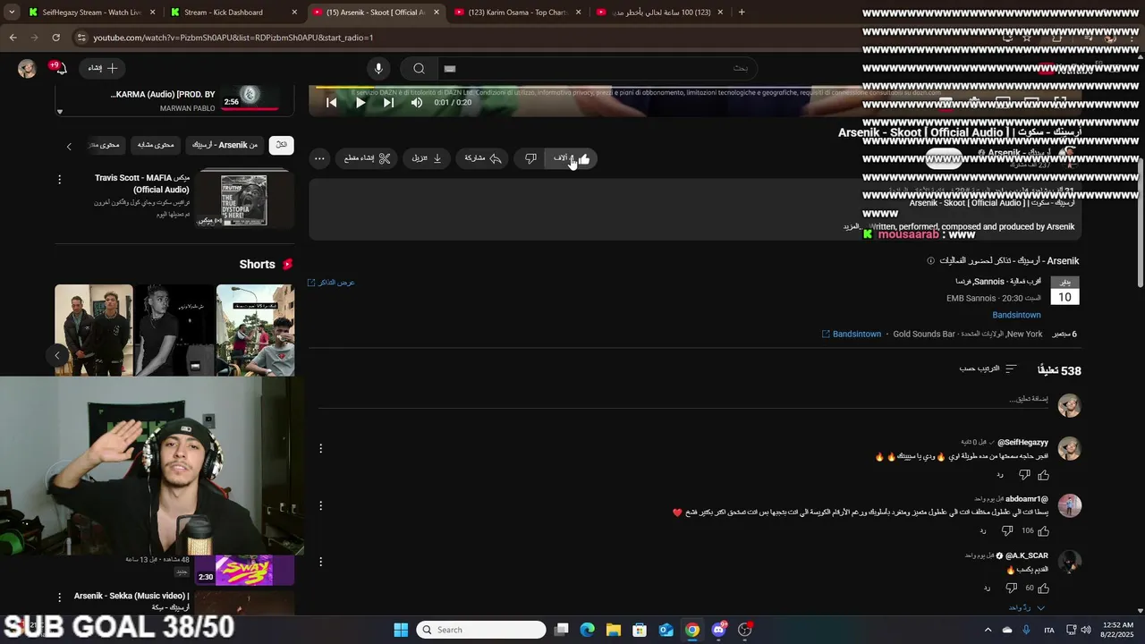The image size is (1145, 644).
Task: Start voice search with microphone icon
Action: (378, 68)
